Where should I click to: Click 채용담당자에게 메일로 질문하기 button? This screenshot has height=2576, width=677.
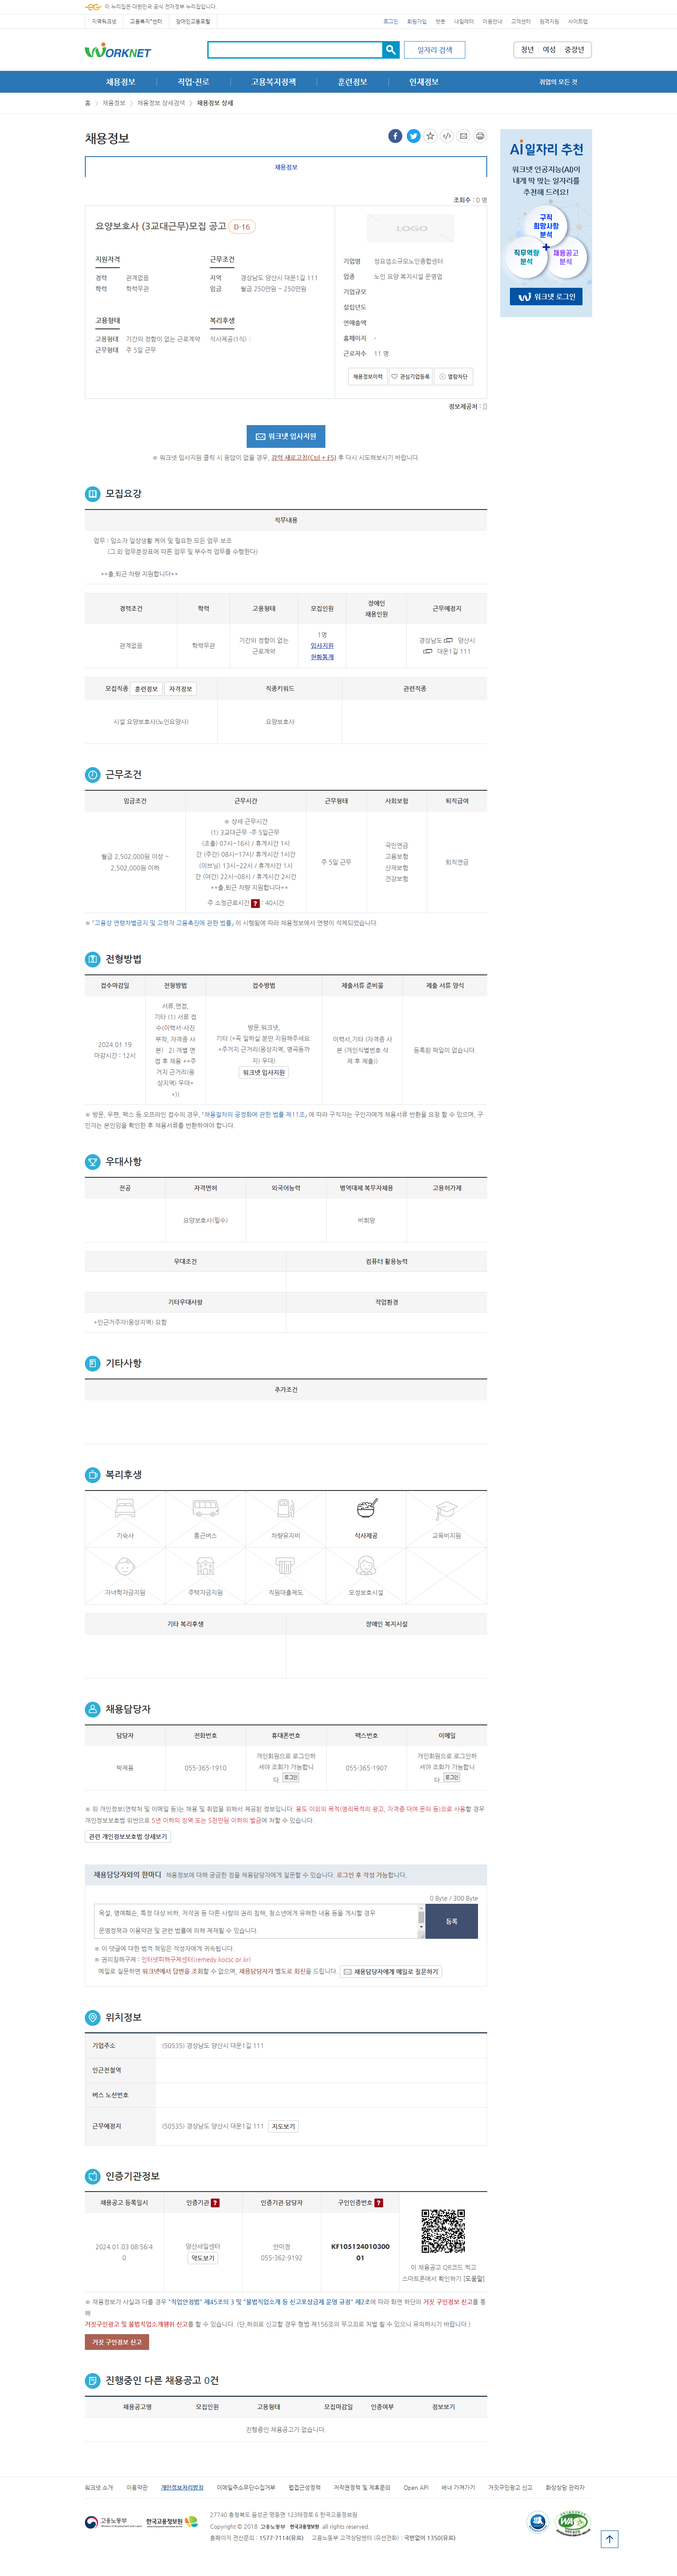click(391, 1971)
